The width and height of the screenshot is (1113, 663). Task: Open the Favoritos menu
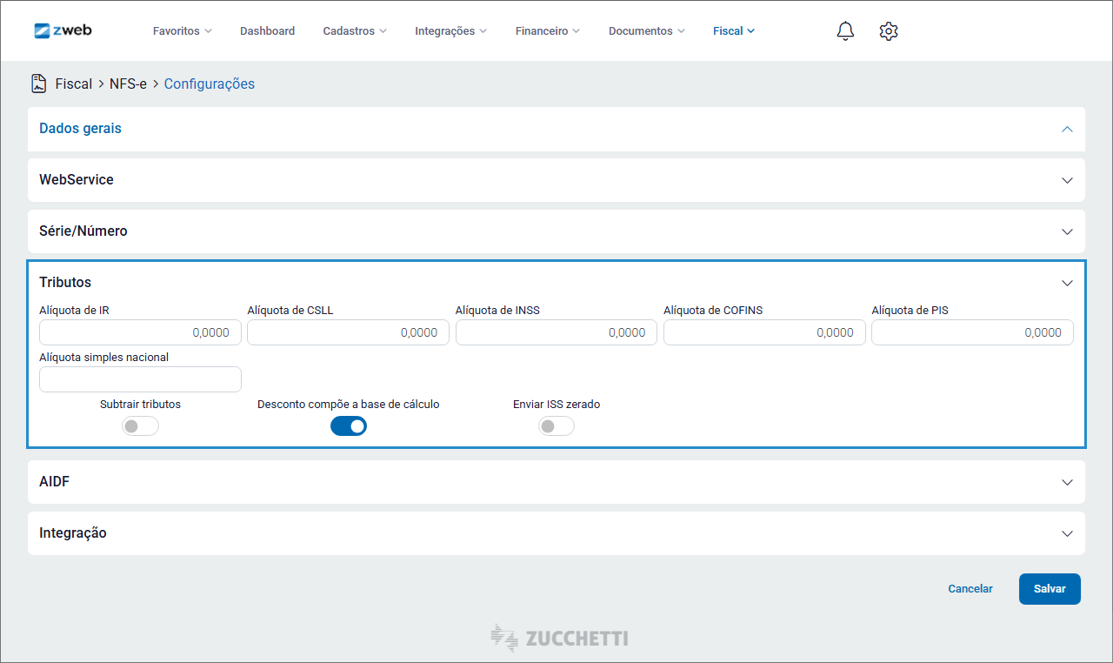click(x=182, y=31)
